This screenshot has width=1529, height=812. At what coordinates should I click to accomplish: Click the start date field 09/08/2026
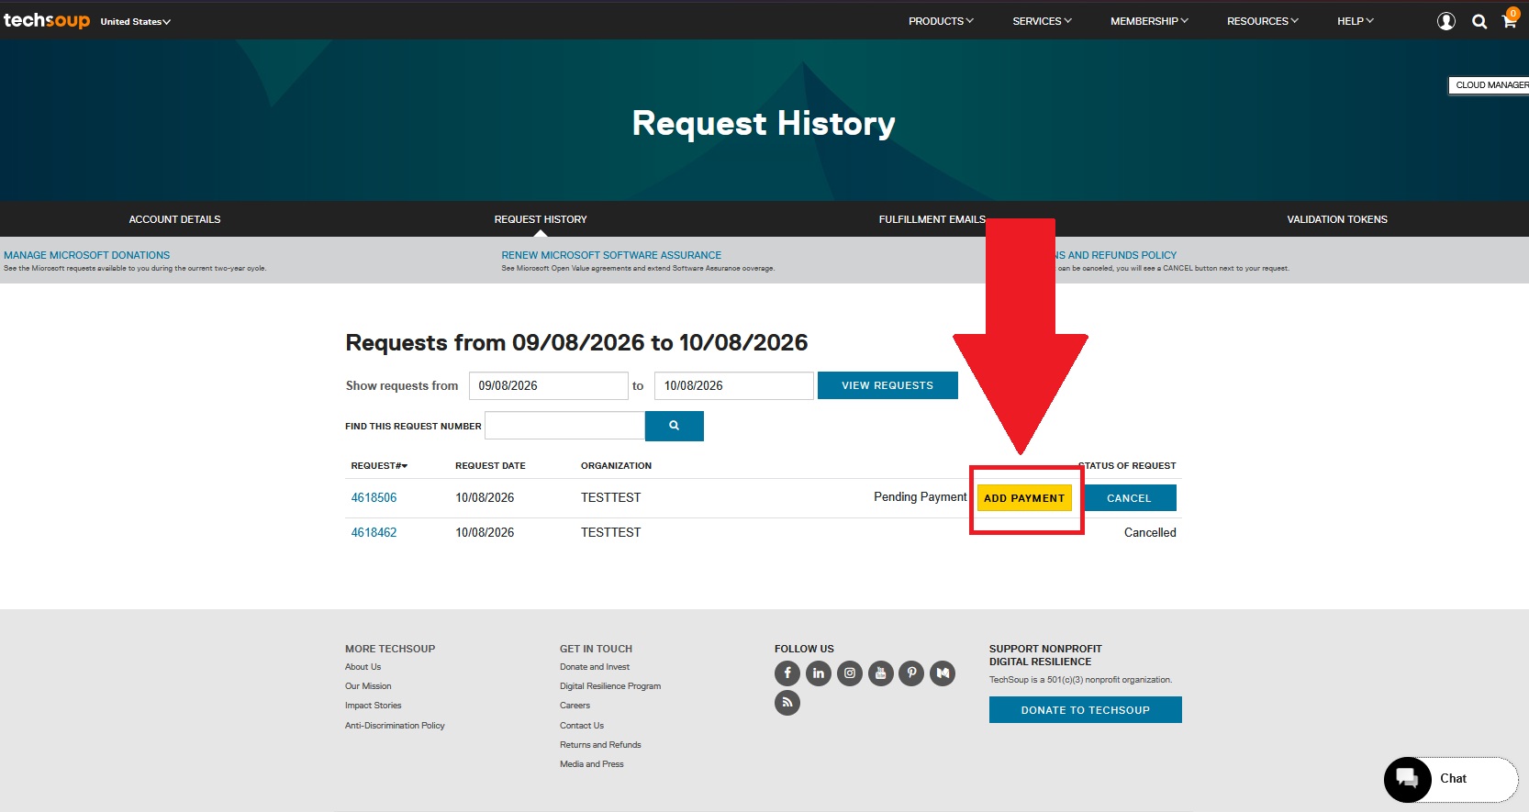tap(549, 385)
